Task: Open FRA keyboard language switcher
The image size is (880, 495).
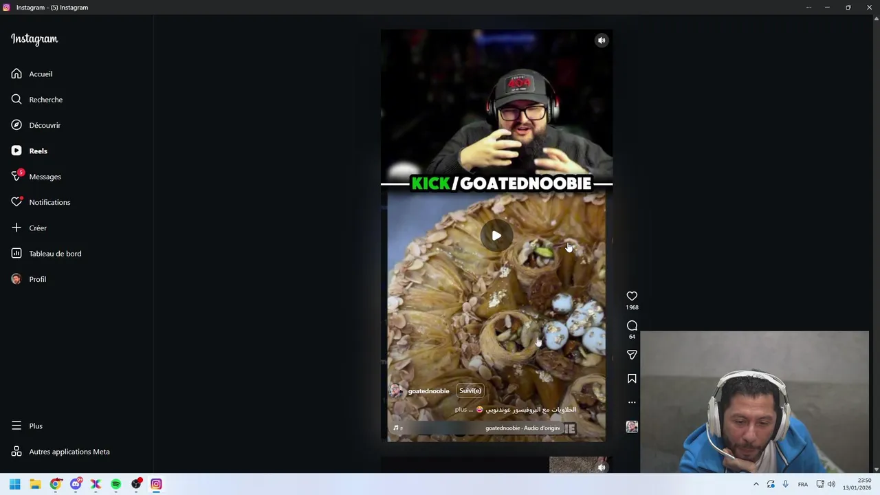Action: (802, 484)
